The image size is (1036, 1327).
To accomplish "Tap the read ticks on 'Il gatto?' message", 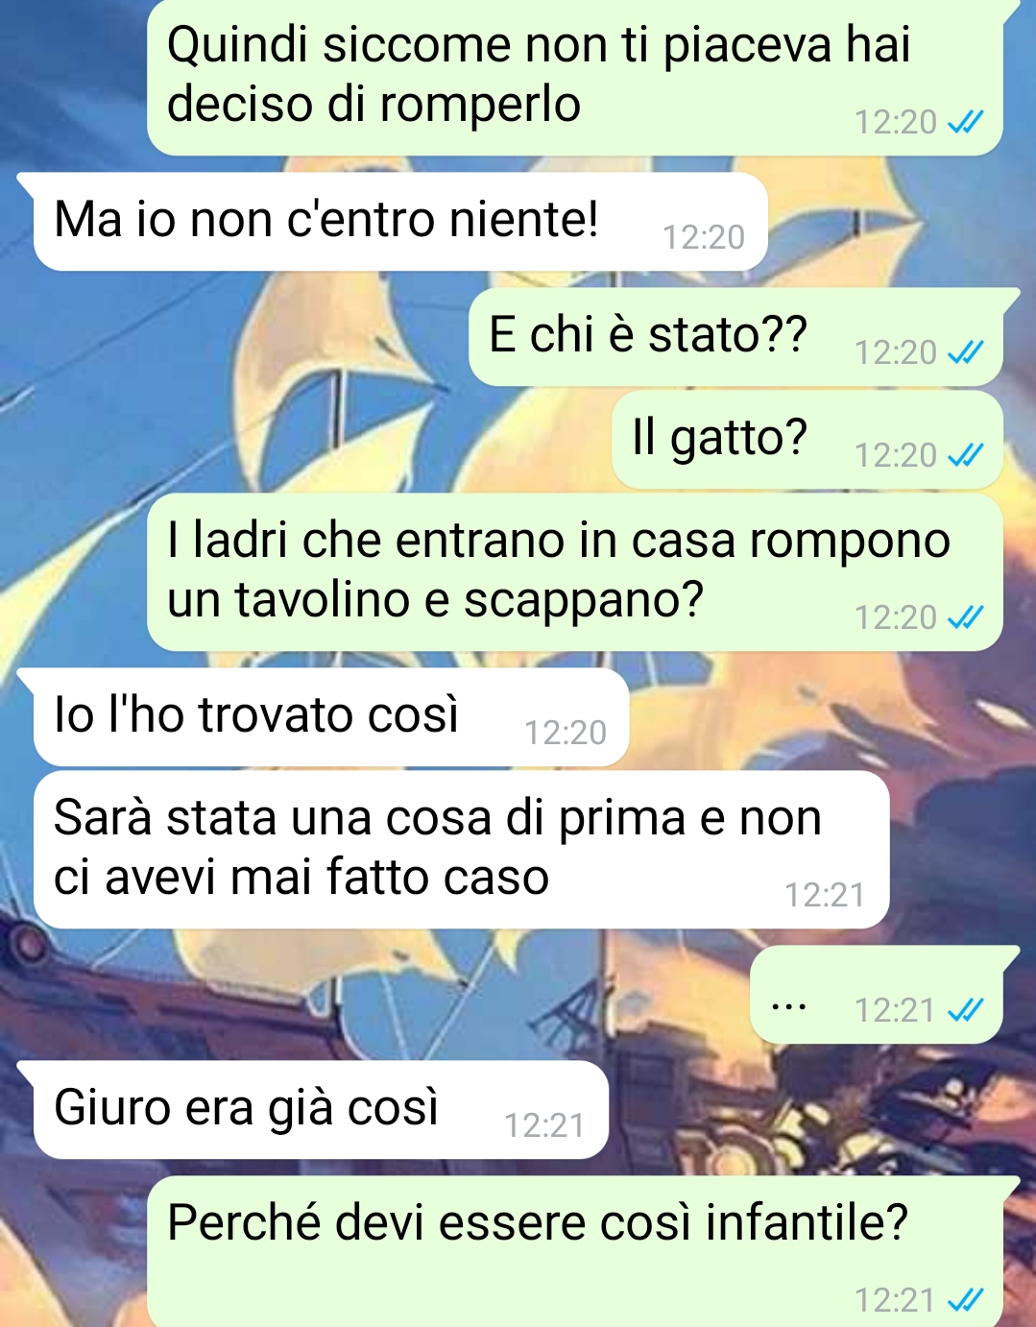I will [965, 454].
